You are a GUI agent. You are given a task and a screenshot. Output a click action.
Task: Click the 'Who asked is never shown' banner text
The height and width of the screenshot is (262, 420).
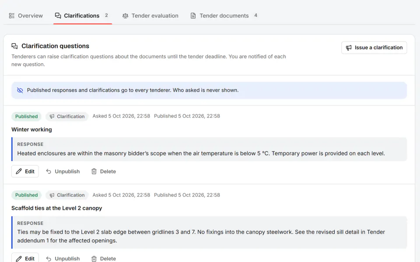tap(206, 90)
